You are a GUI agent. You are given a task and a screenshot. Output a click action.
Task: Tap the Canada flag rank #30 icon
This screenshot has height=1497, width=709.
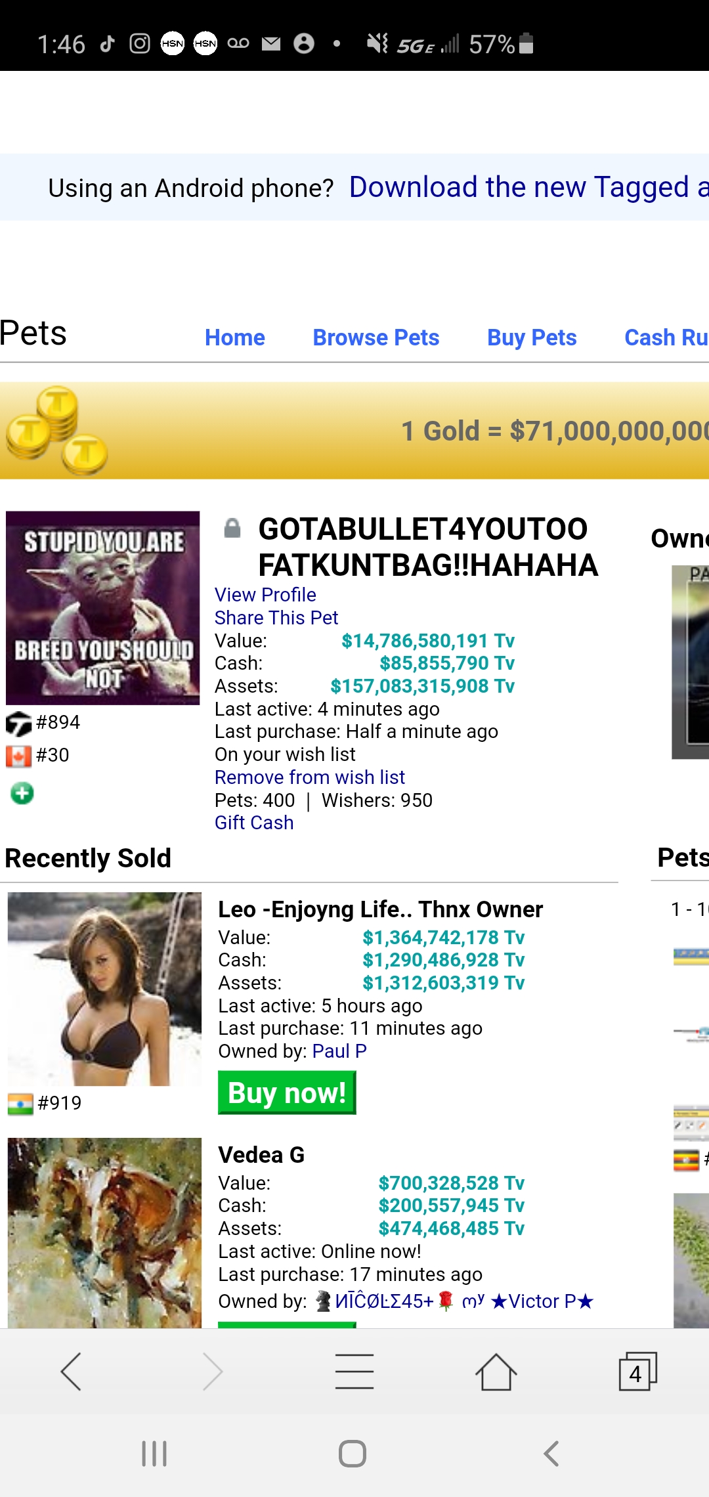19,756
